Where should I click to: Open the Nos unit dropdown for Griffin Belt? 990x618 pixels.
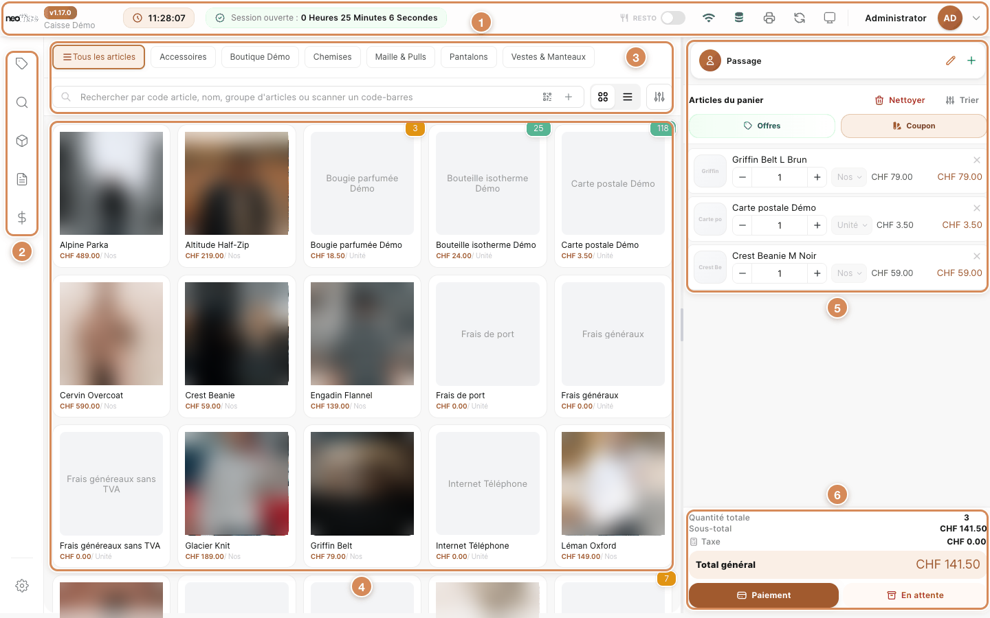point(849,177)
